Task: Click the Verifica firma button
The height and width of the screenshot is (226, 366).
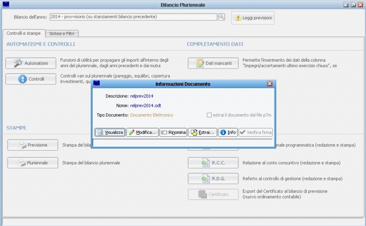Action: [255, 132]
